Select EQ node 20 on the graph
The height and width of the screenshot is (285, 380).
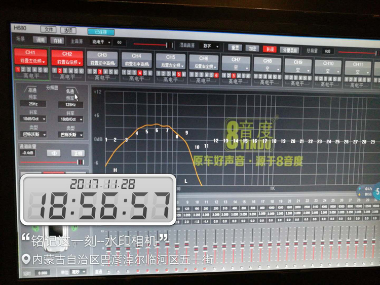pos(293,141)
